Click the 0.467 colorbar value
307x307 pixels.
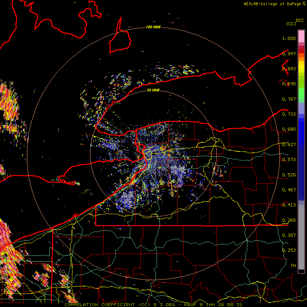coord(289,190)
